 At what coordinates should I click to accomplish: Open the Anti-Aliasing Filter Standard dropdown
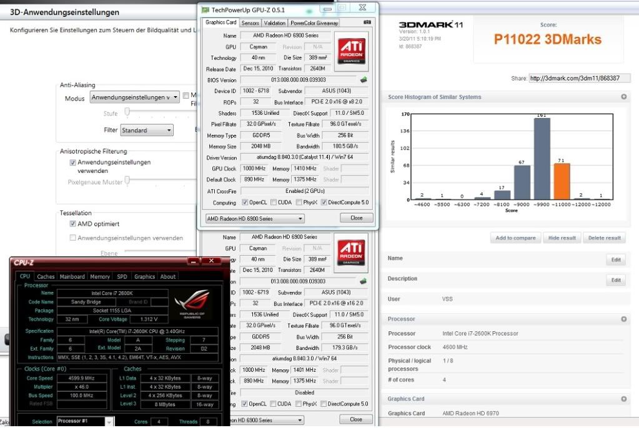tap(147, 130)
